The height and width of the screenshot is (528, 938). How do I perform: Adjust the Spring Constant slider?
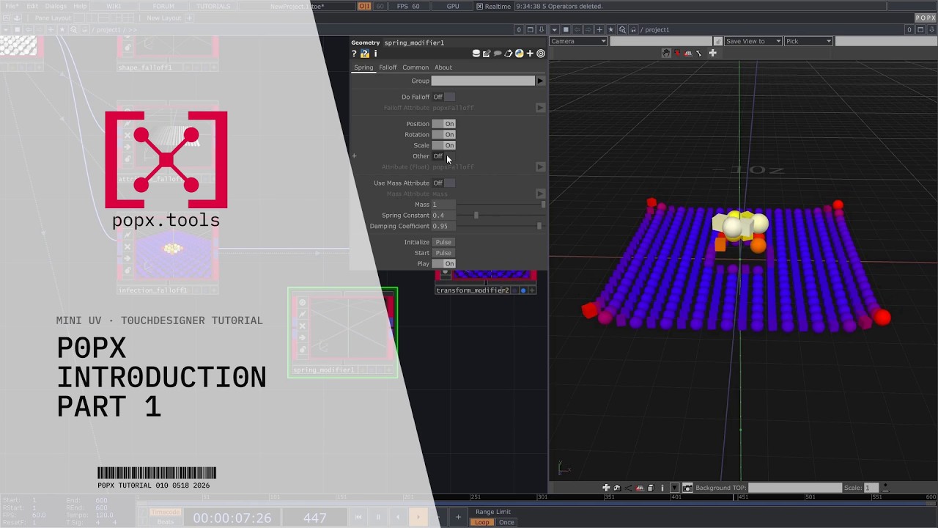501,216
